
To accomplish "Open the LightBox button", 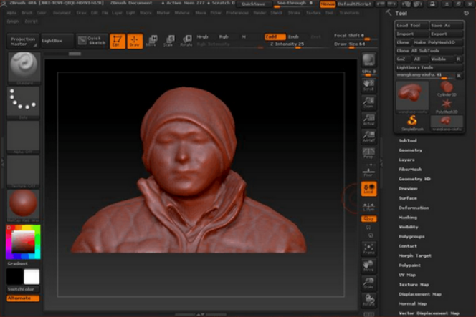I will click(x=57, y=41).
